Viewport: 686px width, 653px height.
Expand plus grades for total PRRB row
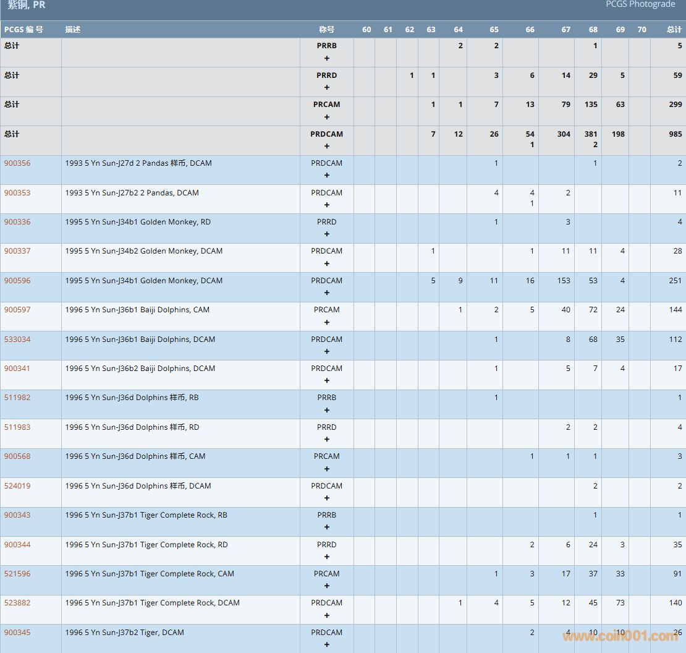[x=327, y=58]
